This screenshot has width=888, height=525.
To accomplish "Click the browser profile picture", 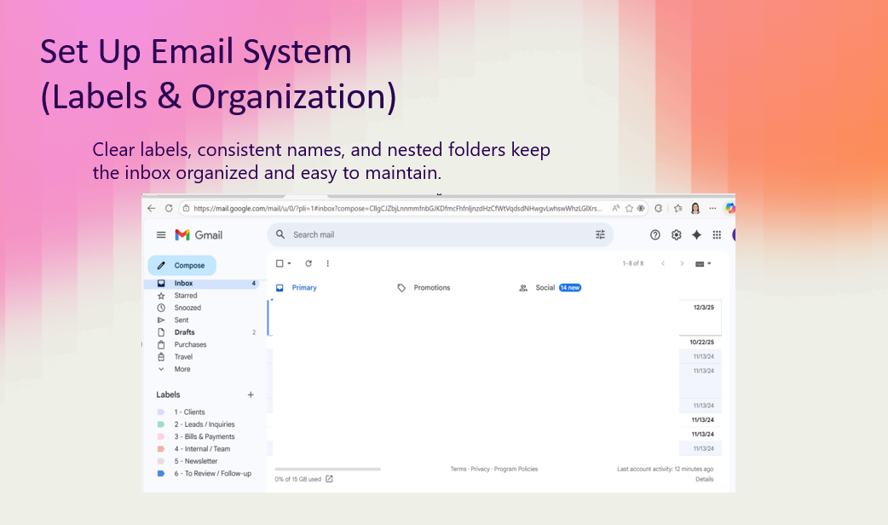I will pyautogui.click(x=695, y=209).
